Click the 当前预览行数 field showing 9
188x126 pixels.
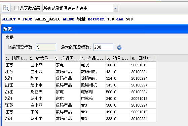coord(46,47)
